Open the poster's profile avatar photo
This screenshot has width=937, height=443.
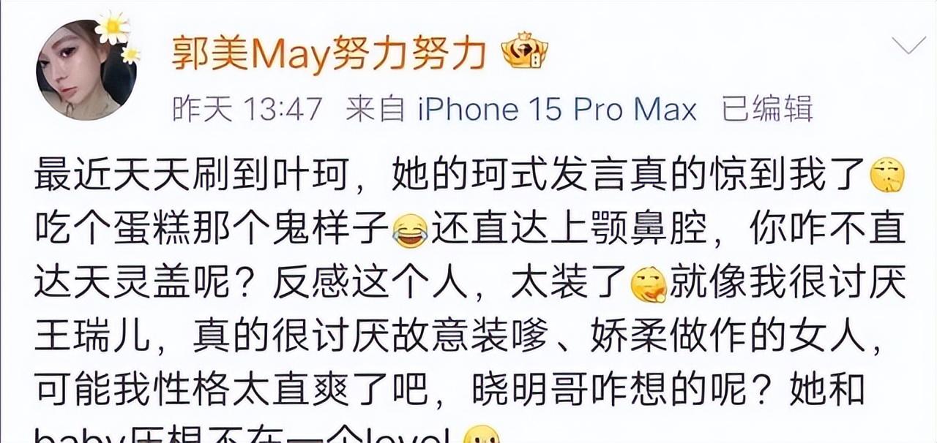(86, 71)
